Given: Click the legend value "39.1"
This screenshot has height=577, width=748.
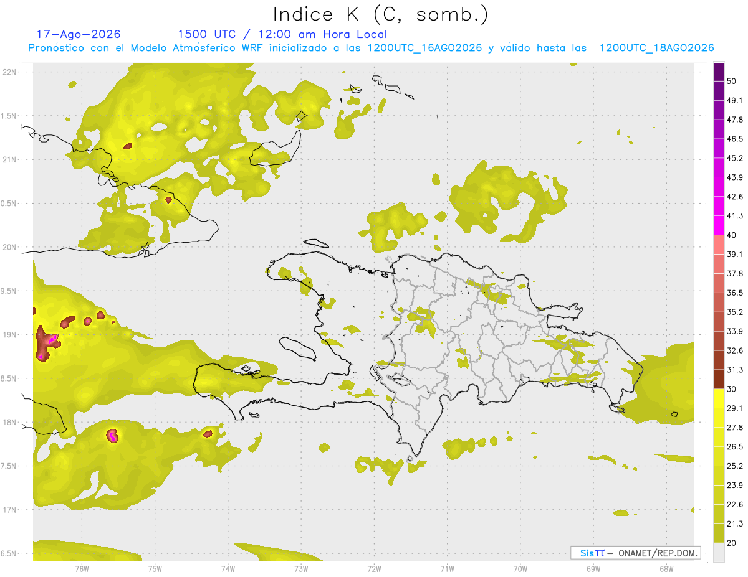Looking at the screenshot, I should coord(735,254).
